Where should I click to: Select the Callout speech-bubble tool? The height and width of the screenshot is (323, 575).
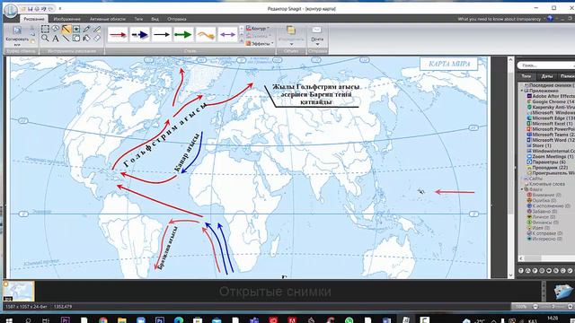point(56,30)
